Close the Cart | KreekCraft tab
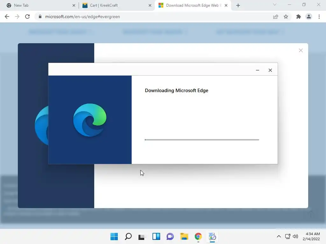 coord(150,5)
